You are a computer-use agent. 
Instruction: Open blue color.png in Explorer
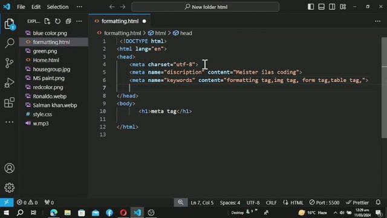(x=54, y=33)
